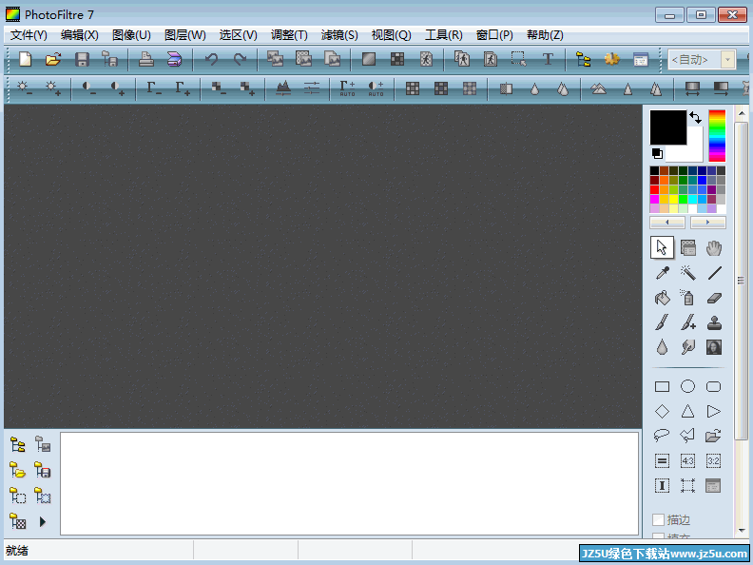Click the tool panel vertical scrollbar

point(741,285)
